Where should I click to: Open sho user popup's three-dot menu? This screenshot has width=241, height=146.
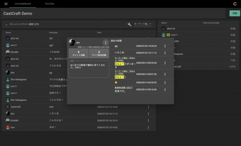[x=106, y=43]
